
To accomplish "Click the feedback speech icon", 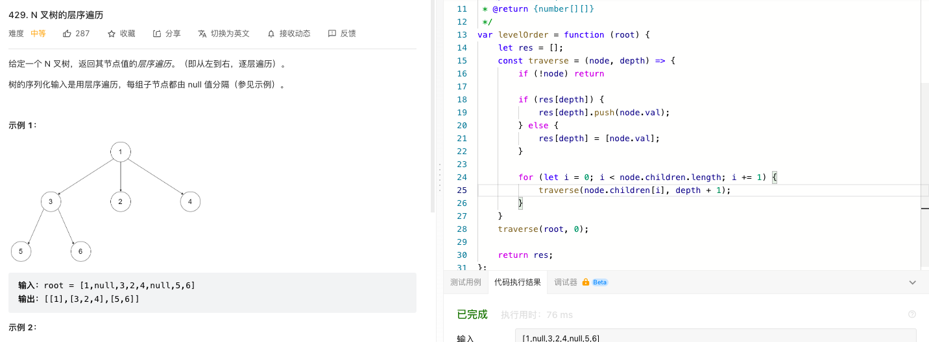I will pos(332,34).
